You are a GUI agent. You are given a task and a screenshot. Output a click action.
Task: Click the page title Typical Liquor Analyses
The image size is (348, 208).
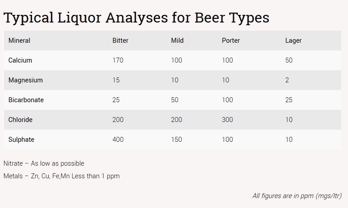point(137,18)
